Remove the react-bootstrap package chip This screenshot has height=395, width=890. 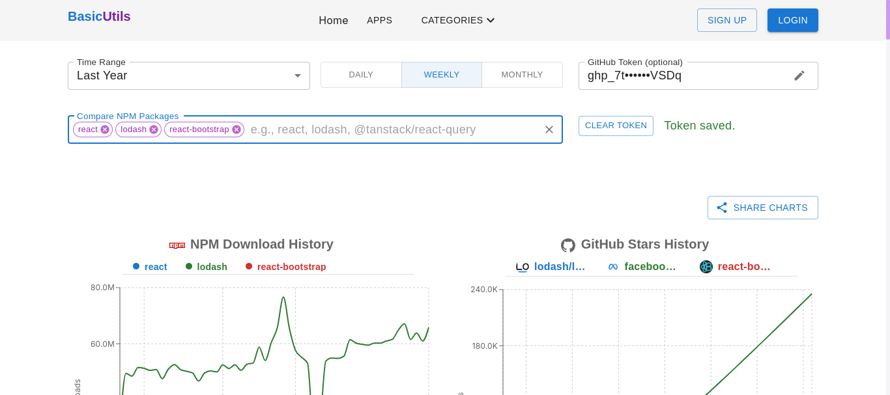click(237, 129)
